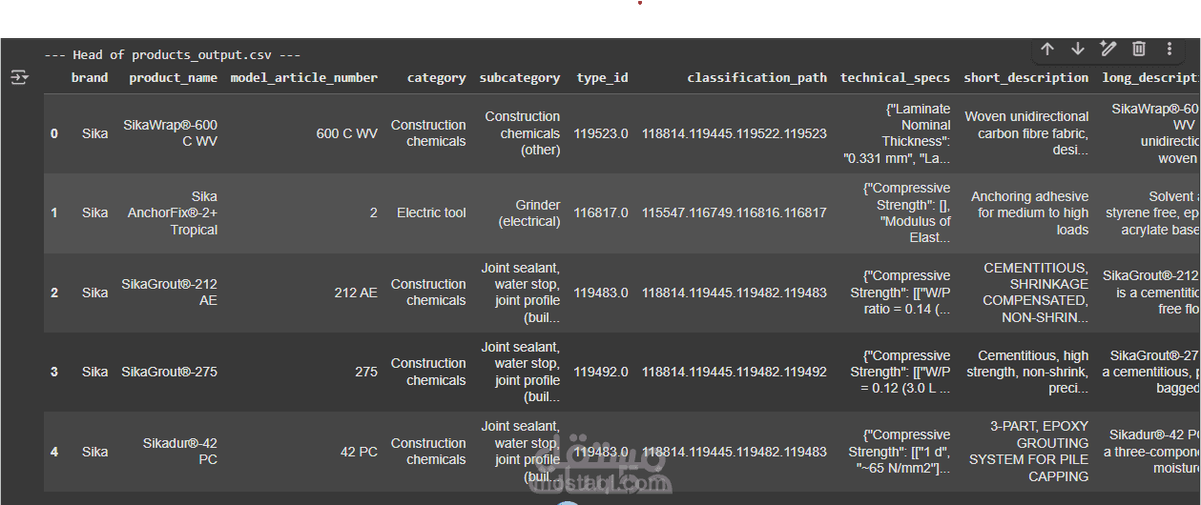Click row index 0

(54, 134)
